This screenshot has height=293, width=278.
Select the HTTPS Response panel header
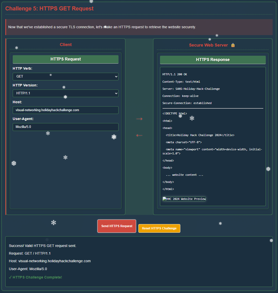[x=213, y=60]
